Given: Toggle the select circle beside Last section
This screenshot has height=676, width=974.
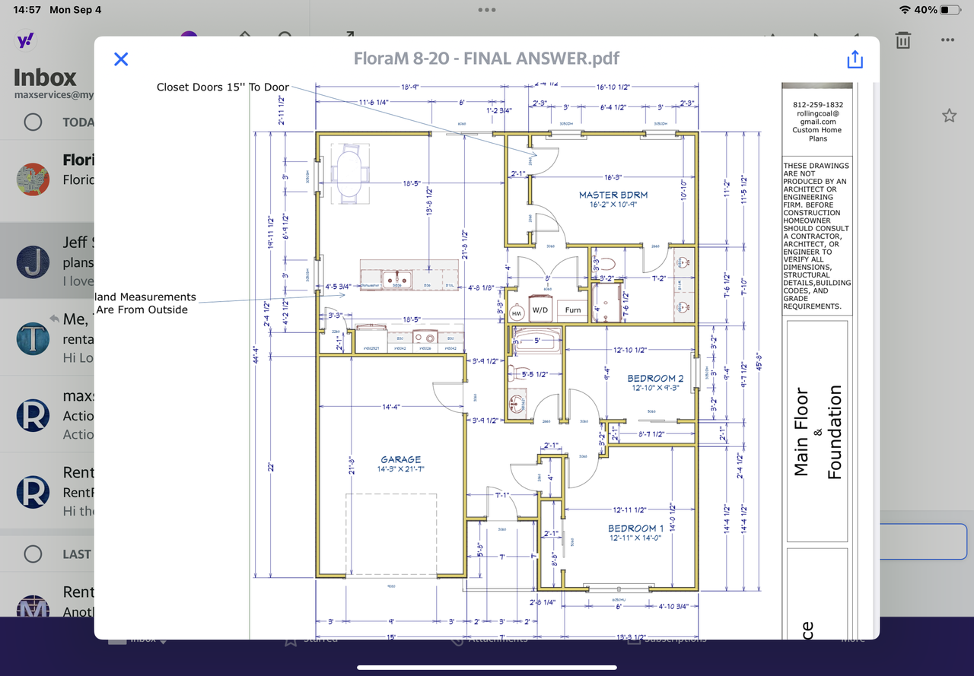Looking at the screenshot, I should [x=33, y=554].
